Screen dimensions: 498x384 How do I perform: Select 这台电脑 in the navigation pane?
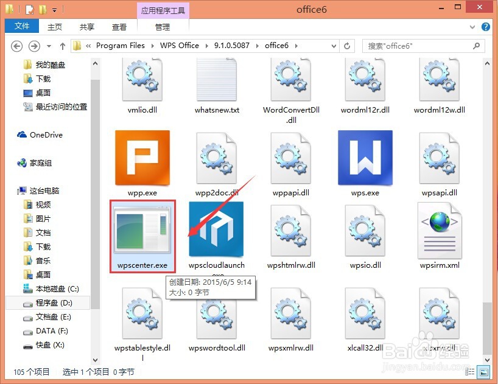pyautogui.click(x=38, y=190)
